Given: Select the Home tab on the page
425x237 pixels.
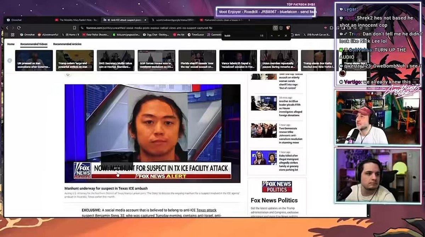Looking at the screenshot, I should coord(11,44).
